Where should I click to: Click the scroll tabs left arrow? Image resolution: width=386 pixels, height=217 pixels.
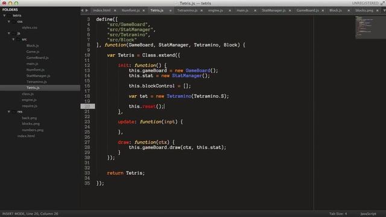click(82, 10)
